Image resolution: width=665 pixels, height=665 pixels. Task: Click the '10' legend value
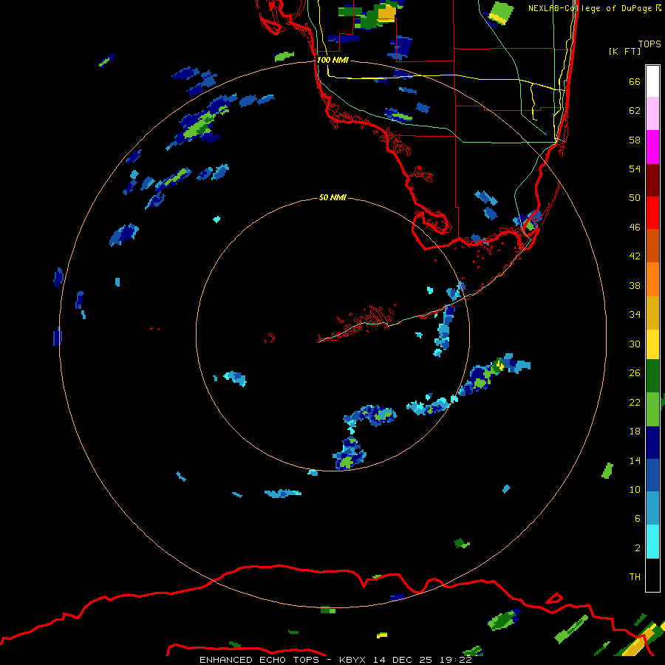pyautogui.click(x=635, y=489)
